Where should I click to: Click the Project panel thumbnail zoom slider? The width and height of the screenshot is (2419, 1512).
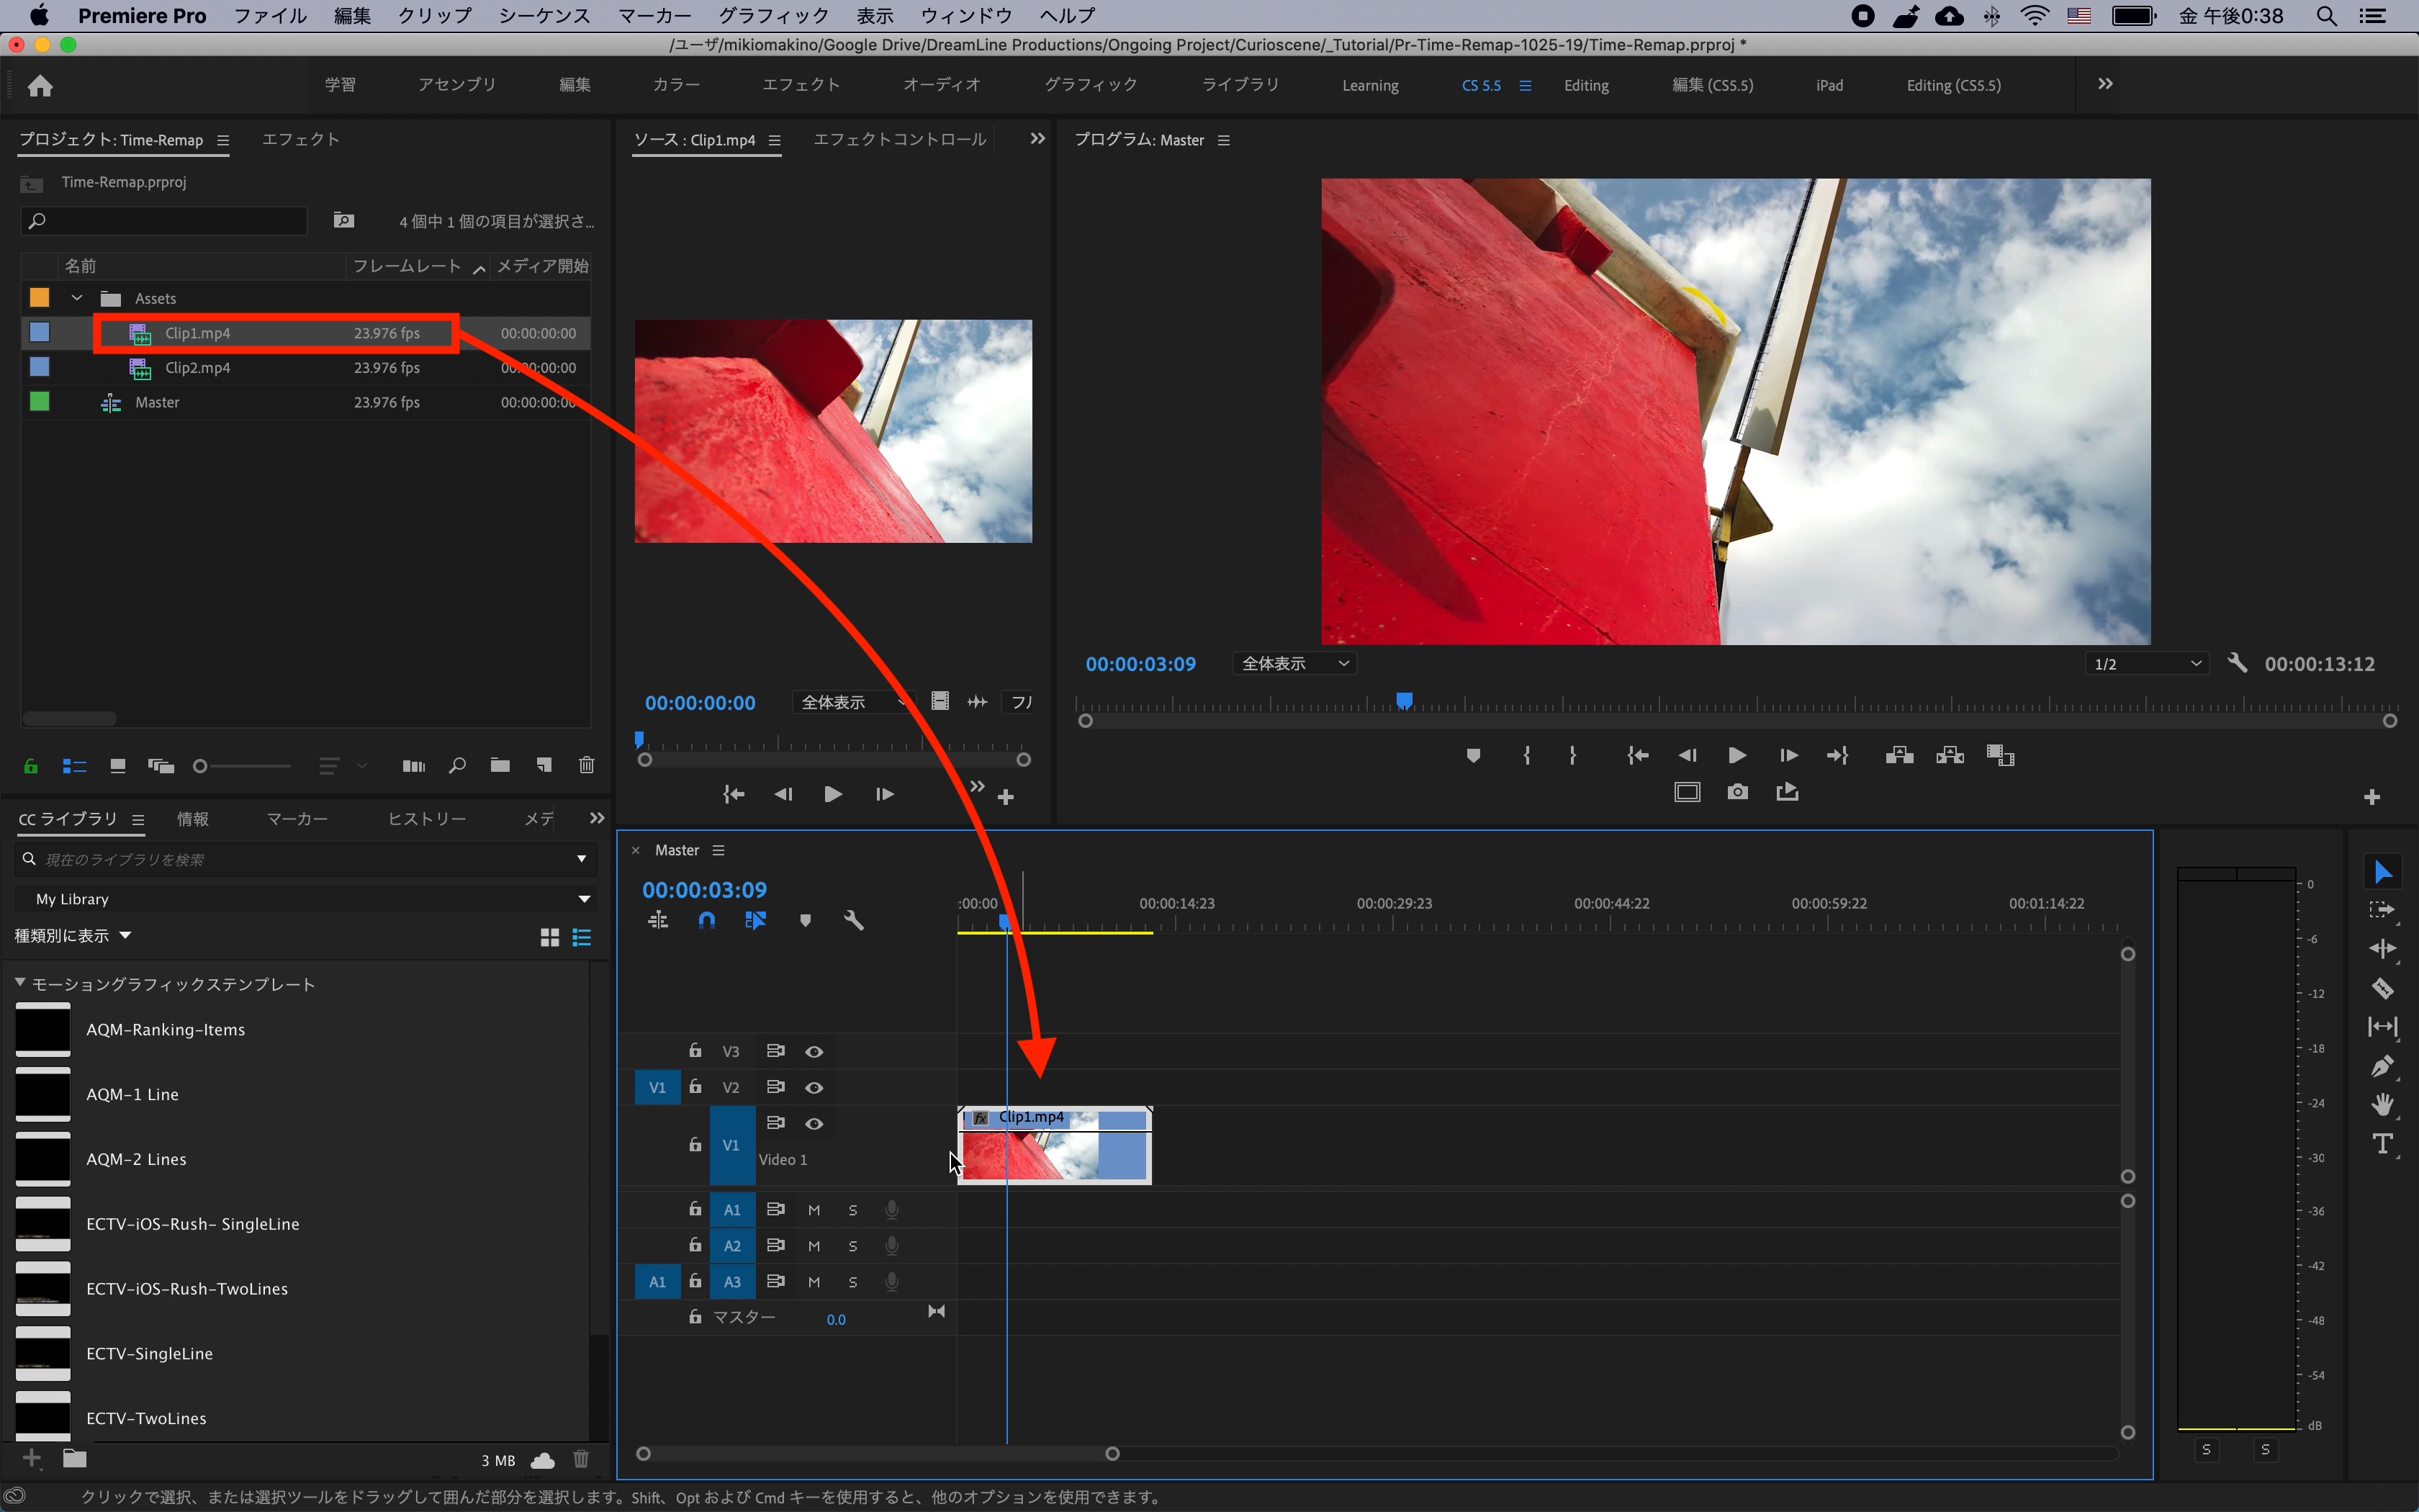pyautogui.click(x=201, y=766)
